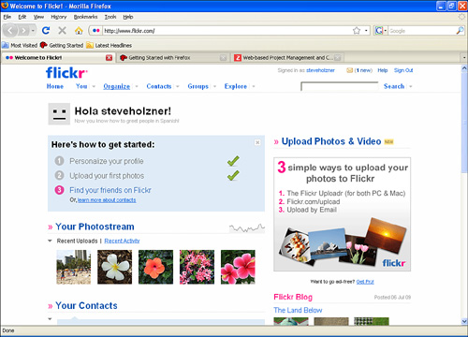Open the Help menu in menu bar
The image size is (468, 337).
pyautogui.click(x=128, y=17)
